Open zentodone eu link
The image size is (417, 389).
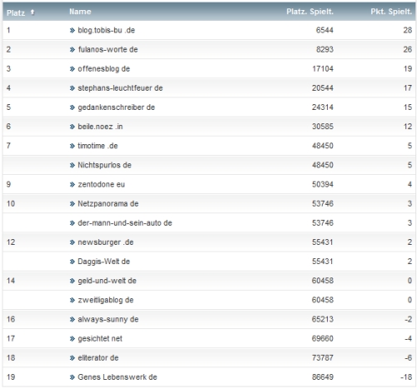tap(101, 184)
